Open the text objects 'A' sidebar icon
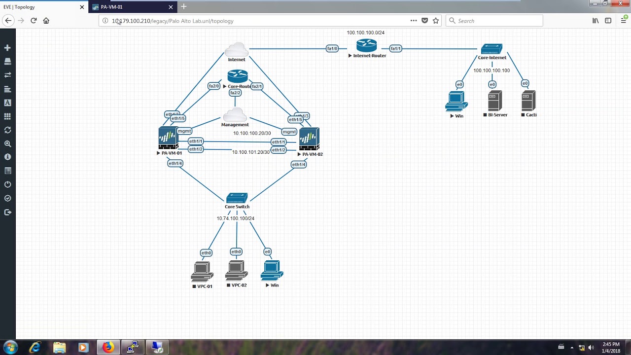This screenshot has height=355, width=631. 7,103
